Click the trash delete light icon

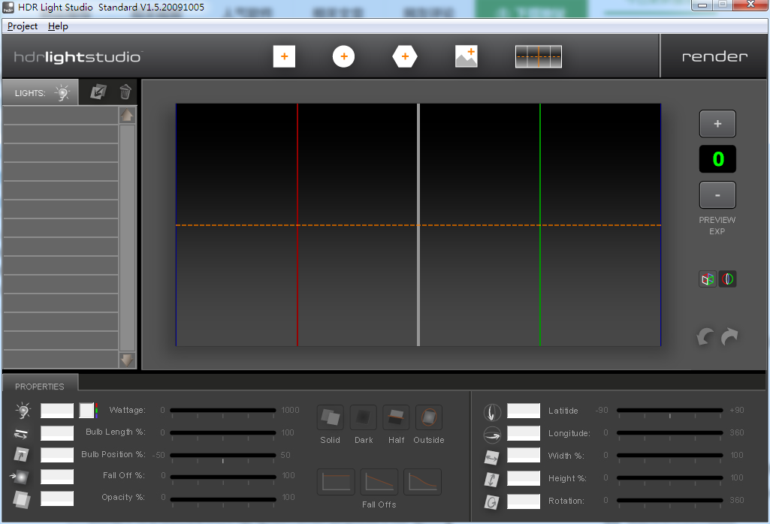coord(125,92)
